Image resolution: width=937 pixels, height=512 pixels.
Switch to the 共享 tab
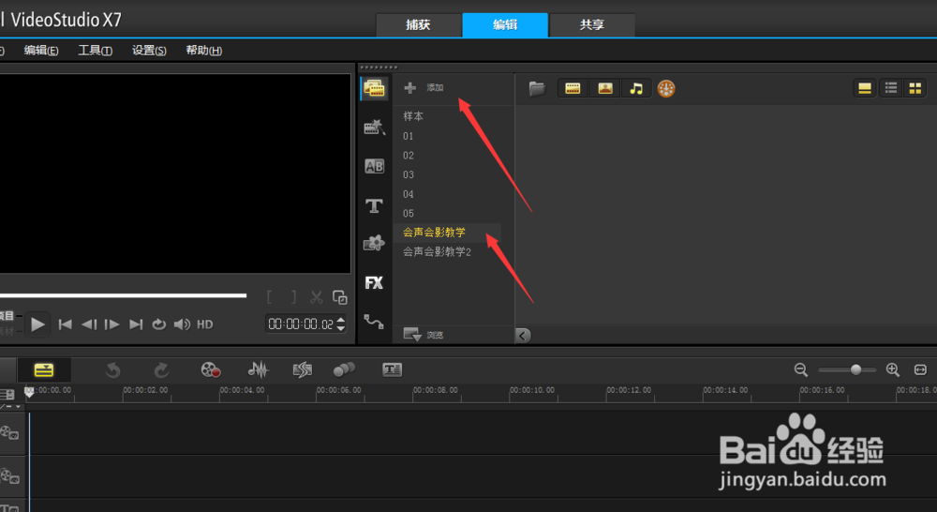591,25
